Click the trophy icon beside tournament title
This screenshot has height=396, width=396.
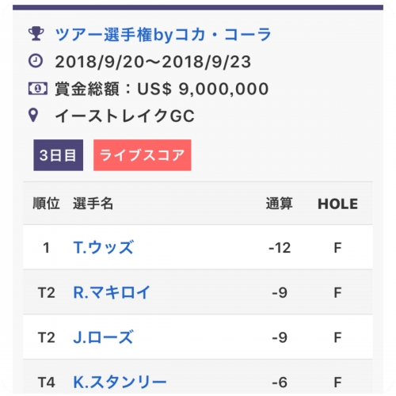[x=36, y=34]
